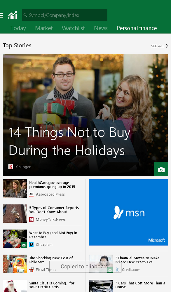Switch to the Market tab
The width and height of the screenshot is (171, 292).
(44, 28)
